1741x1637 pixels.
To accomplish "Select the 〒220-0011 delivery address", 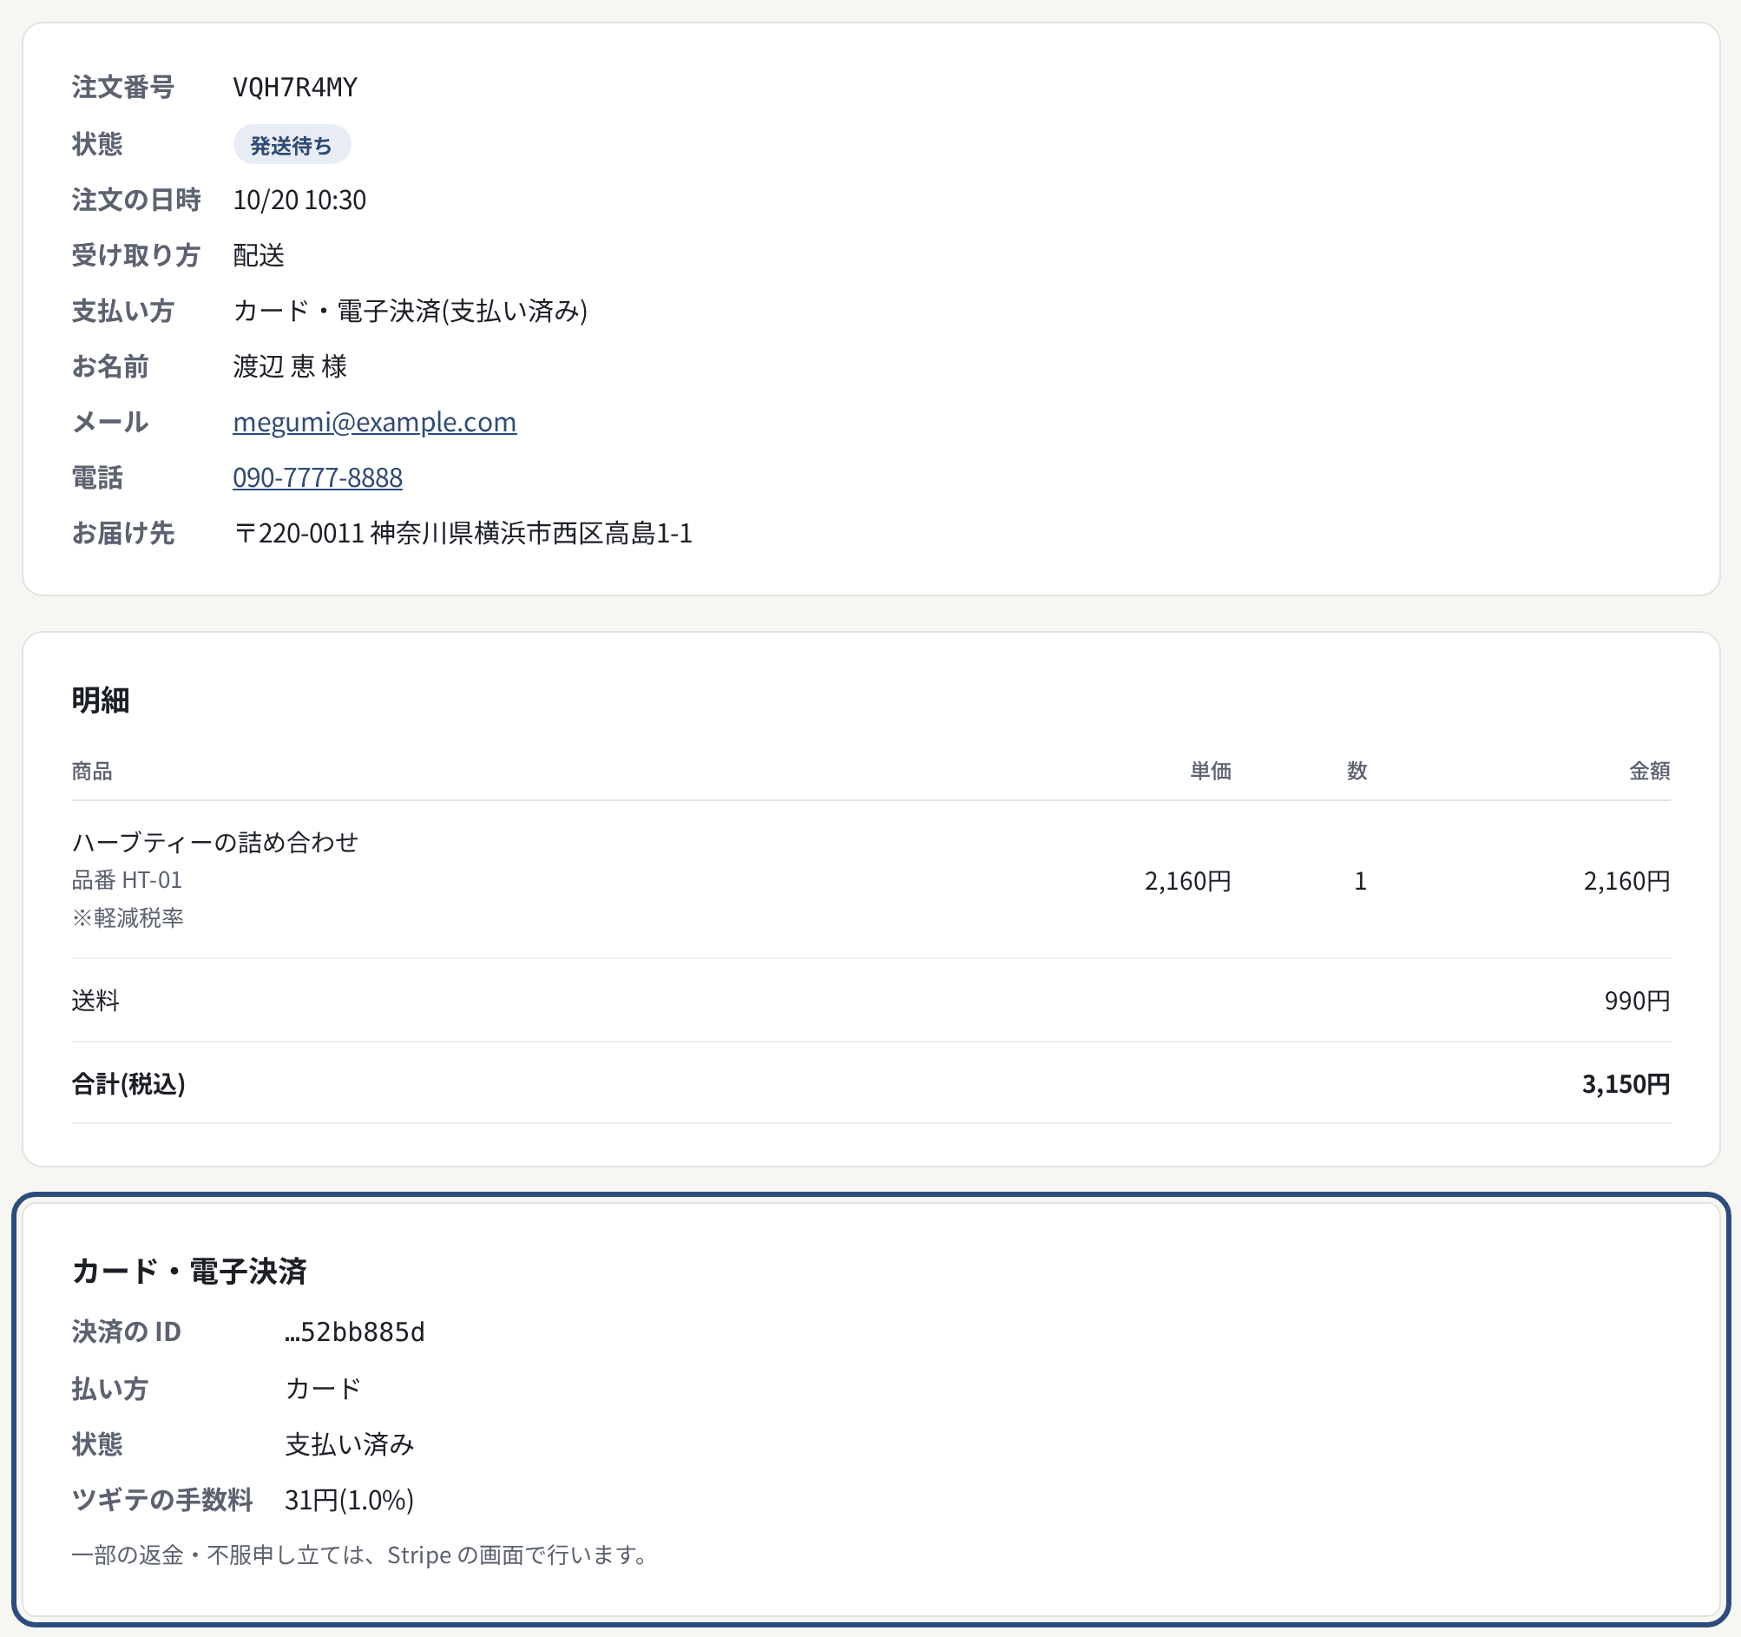I will (x=463, y=534).
